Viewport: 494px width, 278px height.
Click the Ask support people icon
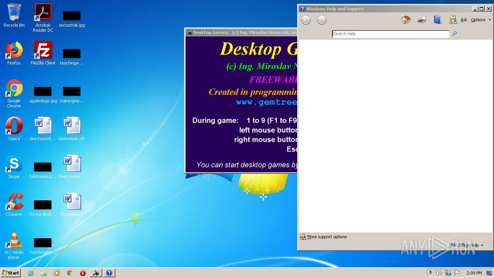(453, 20)
